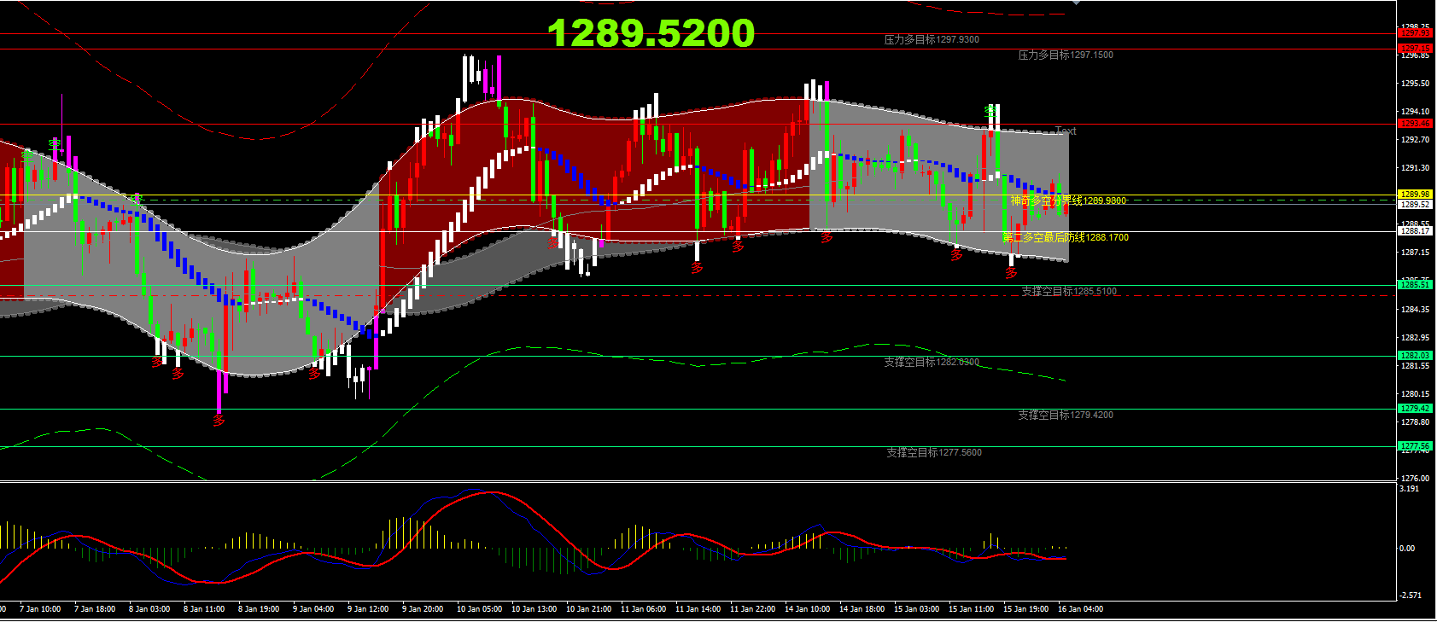Select the 支撑空目标1282.0300 support label

(932, 362)
